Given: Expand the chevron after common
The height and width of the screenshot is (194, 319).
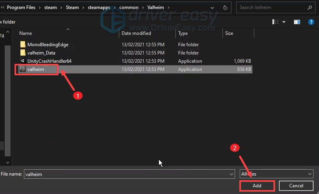Looking at the screenshot, I should 143,7.
